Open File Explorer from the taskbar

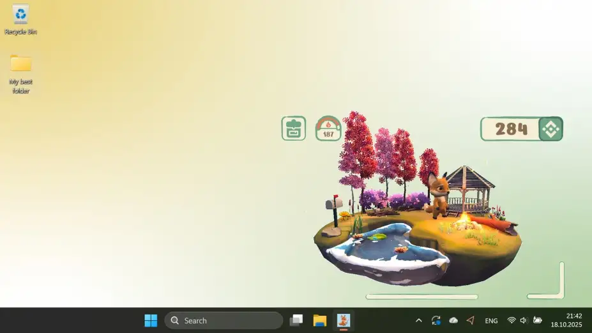pyautogui.click(x=320, y=320)
